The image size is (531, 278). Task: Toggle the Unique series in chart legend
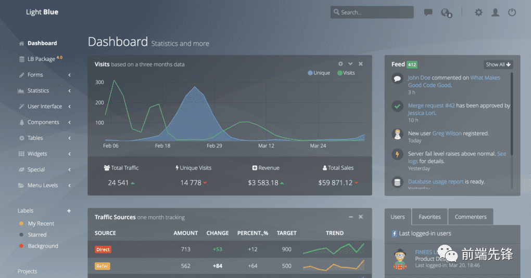tap(319, 73)
